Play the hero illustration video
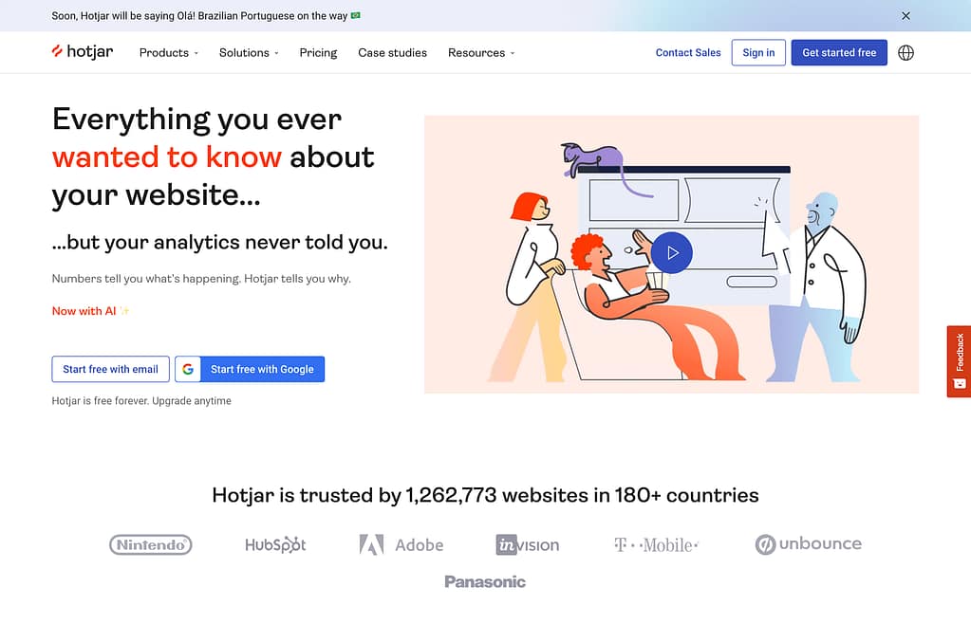This screenshot has width=971, height=624. 671,252
